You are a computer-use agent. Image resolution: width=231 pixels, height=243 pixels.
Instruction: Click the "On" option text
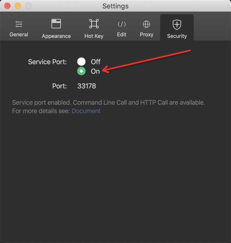coord(95,71)
